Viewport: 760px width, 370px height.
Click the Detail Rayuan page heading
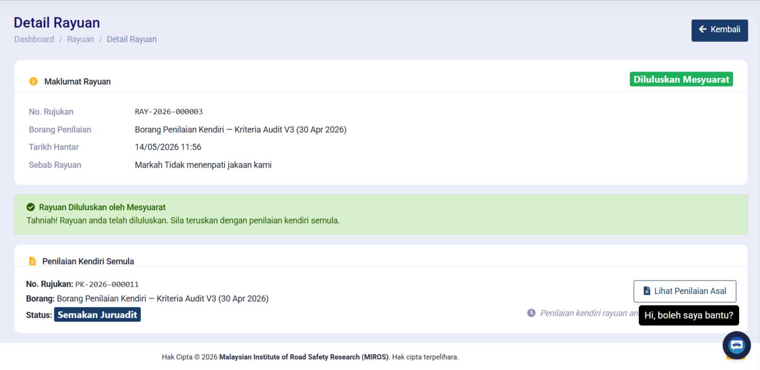[57, 23]
